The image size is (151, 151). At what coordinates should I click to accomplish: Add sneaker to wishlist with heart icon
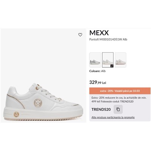(80, 35)
